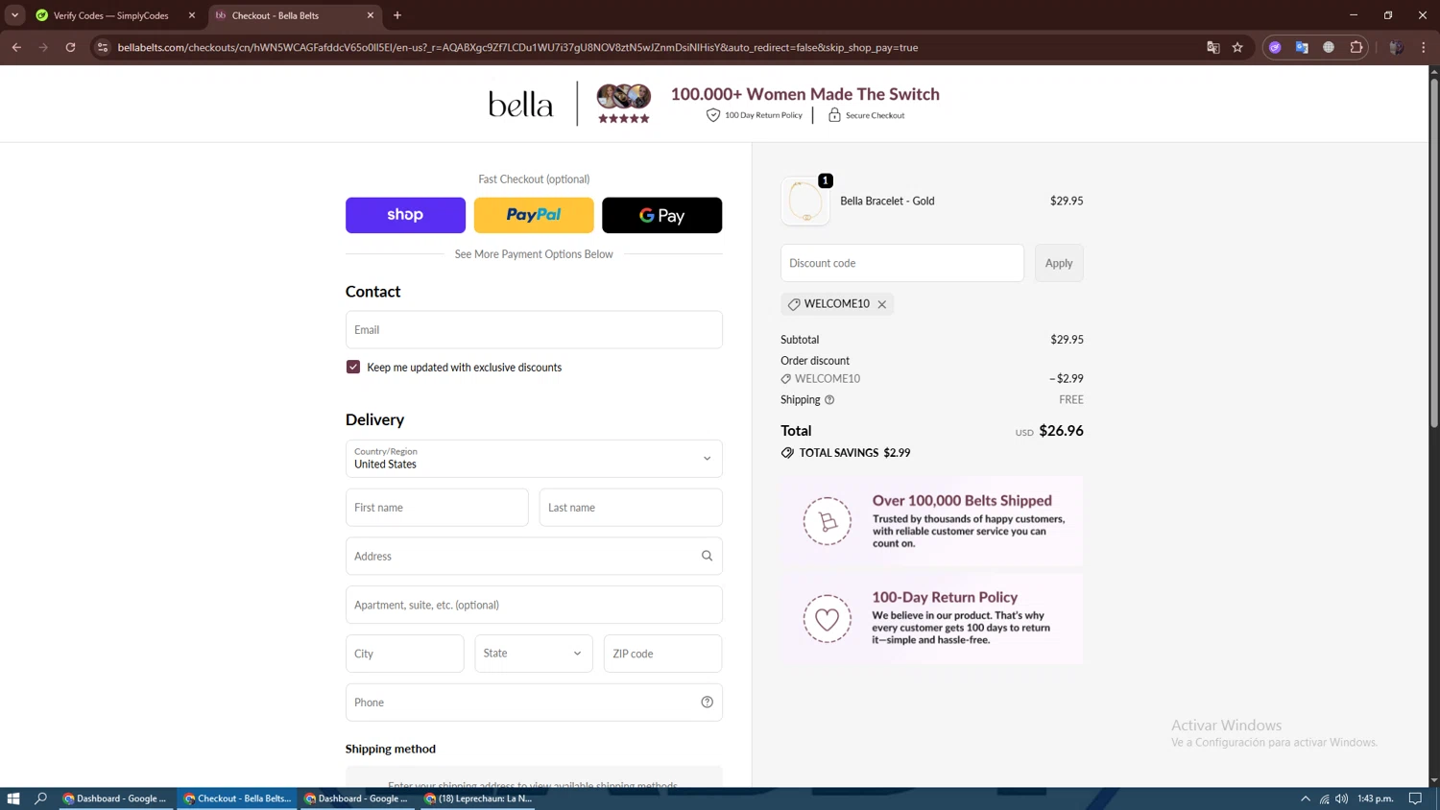1440x810 pixels.
Task: Switch to first Dashboard - Google taskbar window
Action: pyautogui.click(x=115, y=798)
